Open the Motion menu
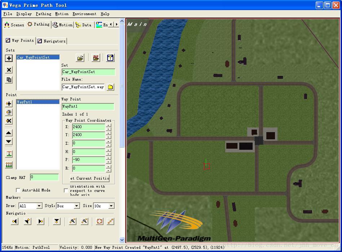342x252 pixels. (62, 14)
